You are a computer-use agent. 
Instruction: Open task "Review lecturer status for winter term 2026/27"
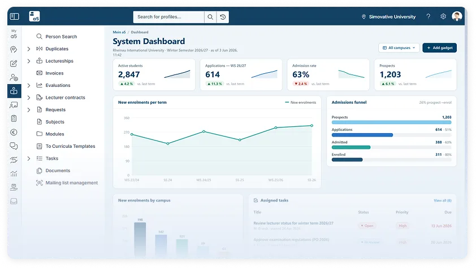293,223
